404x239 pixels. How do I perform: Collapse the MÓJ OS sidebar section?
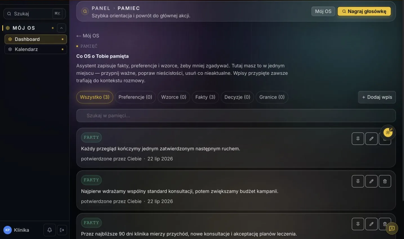tap(61, 28)
